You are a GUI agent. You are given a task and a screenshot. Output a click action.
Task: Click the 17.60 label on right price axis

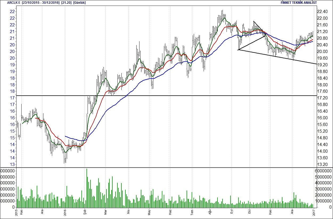point(322,91)
